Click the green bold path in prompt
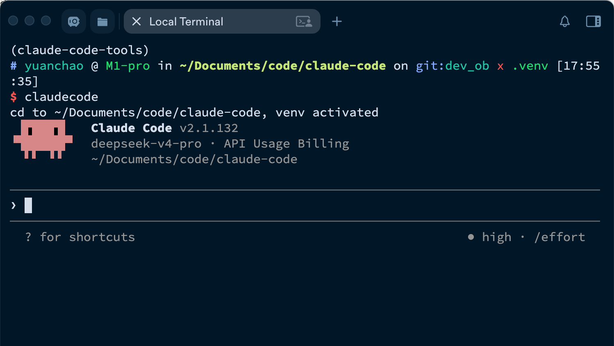Image resolution: width=614 pixels, height=346 pixels. [x=283, y=66]
